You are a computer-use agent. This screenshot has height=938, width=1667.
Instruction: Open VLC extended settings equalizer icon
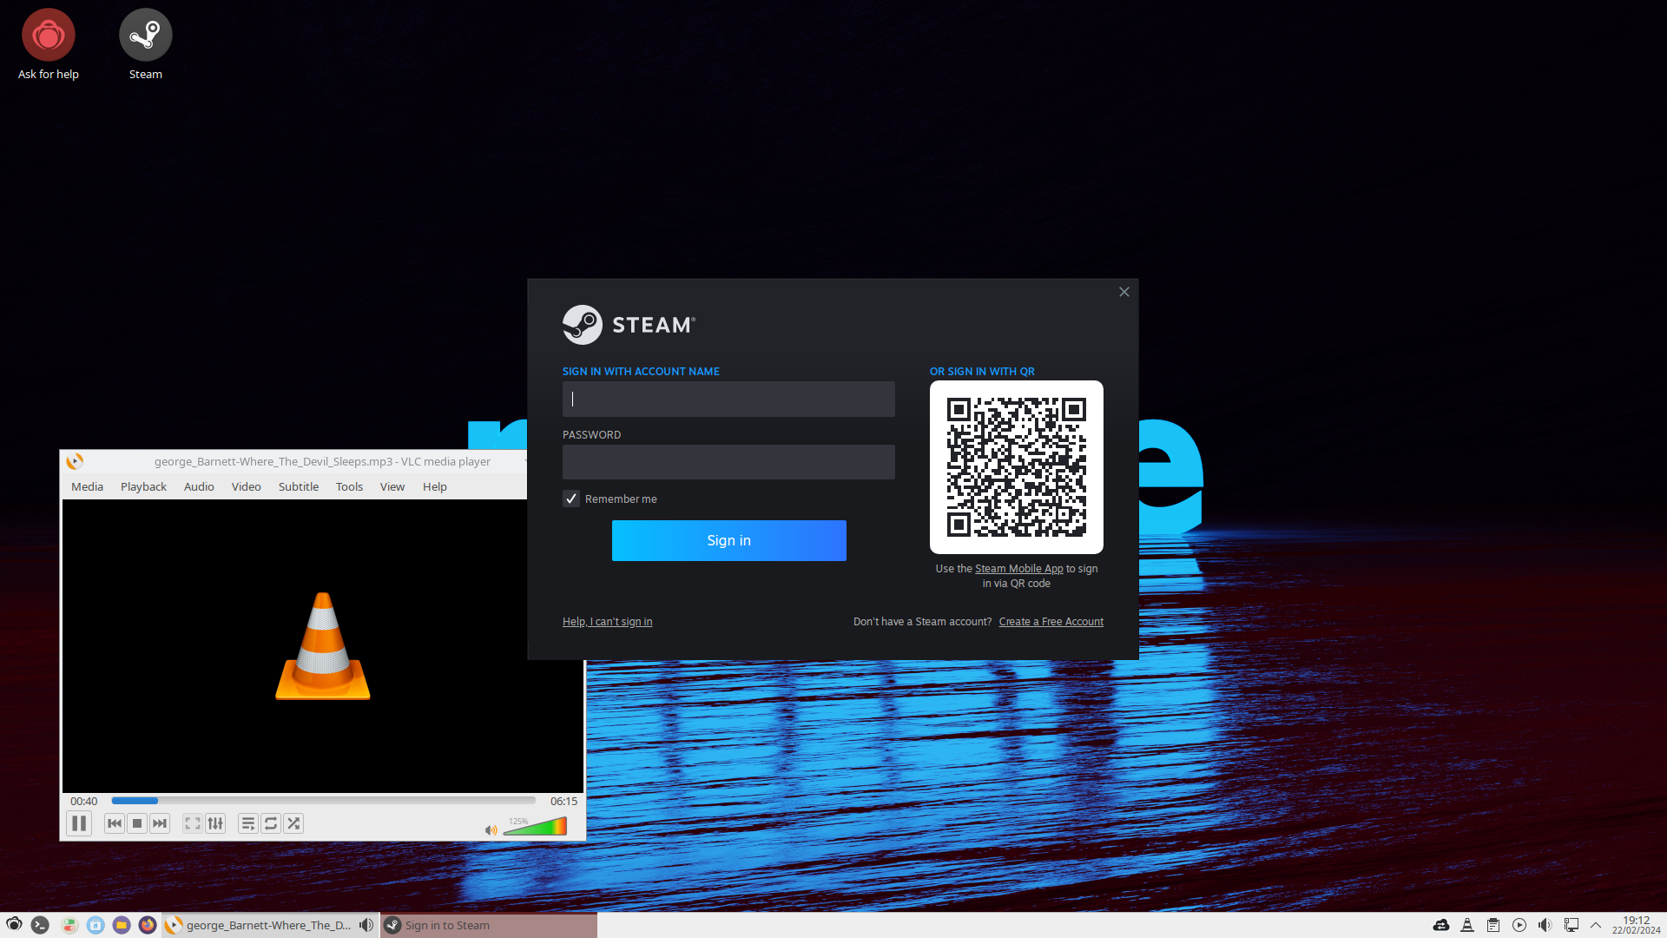[215, 823]
